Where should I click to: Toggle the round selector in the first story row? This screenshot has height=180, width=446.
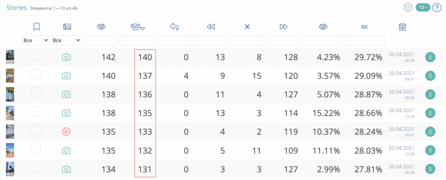[36, 57]
